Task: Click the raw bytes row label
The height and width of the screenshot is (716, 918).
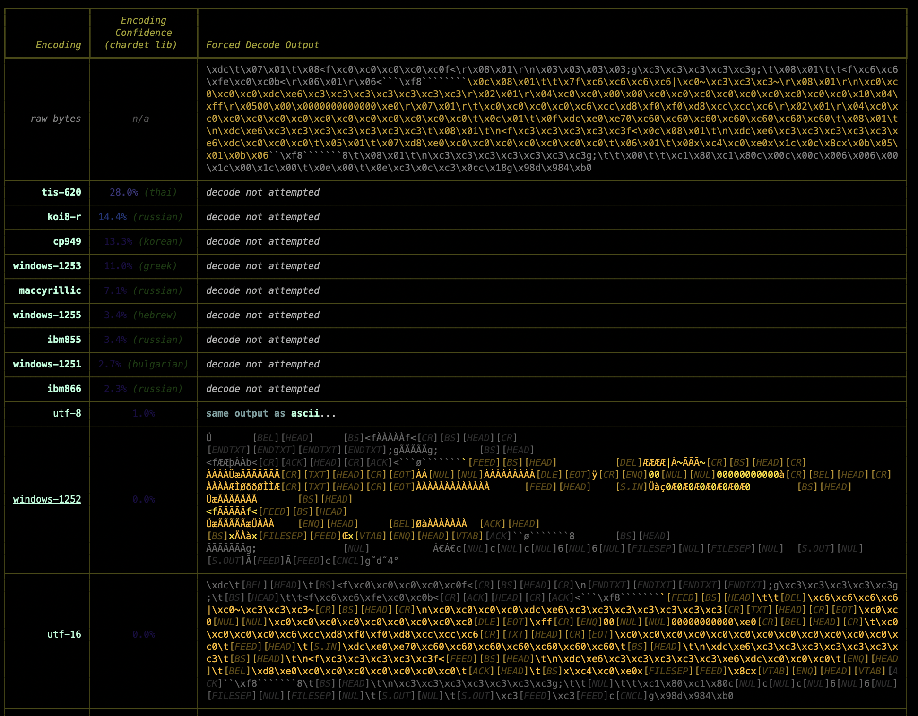Action: 55,119
